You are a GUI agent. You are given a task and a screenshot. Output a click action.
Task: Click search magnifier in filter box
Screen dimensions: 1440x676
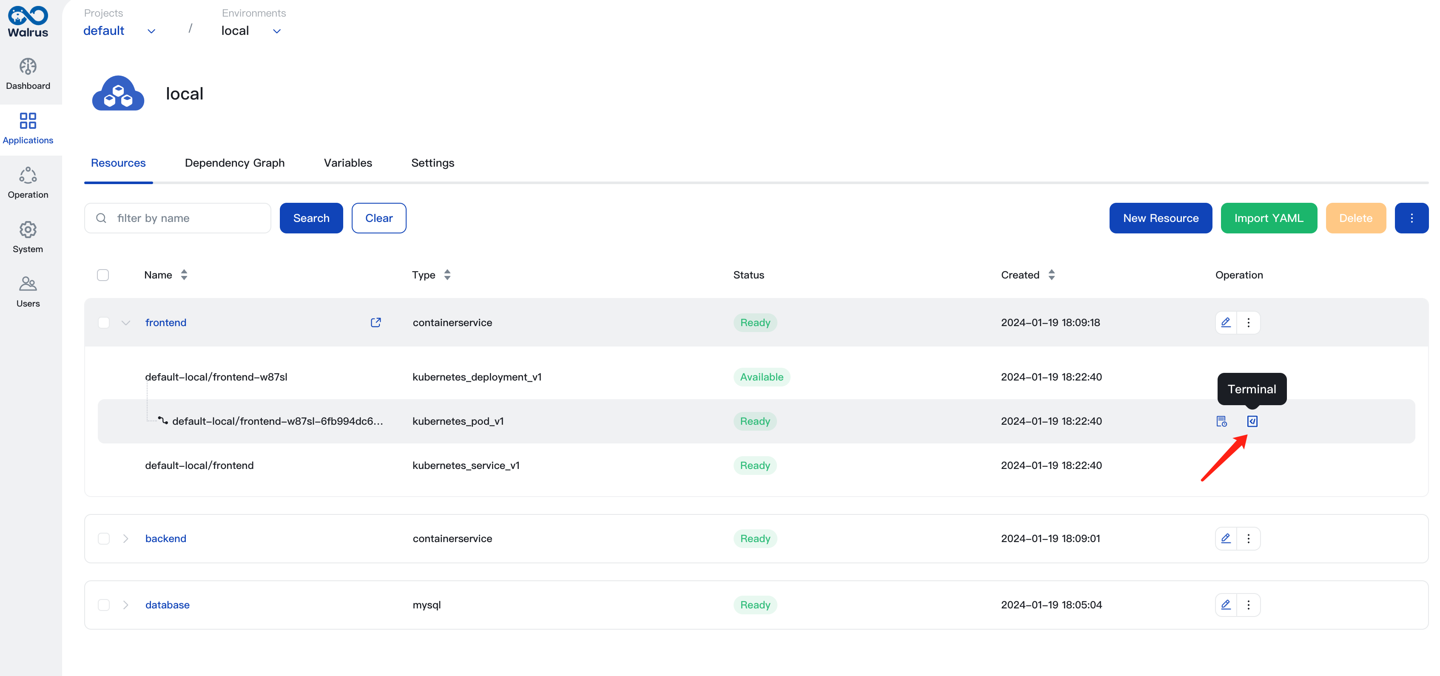point(101,218)
